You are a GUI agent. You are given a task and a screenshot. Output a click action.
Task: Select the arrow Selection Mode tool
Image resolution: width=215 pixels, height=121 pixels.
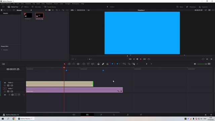(x=64, y=64)
